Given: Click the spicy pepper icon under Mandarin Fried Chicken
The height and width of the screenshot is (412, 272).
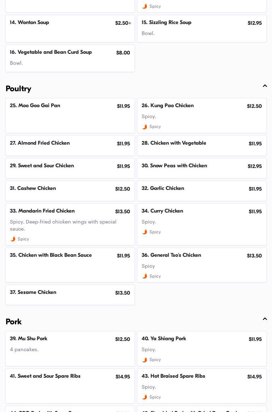Looking at the screenshot, I should point(13,239).
